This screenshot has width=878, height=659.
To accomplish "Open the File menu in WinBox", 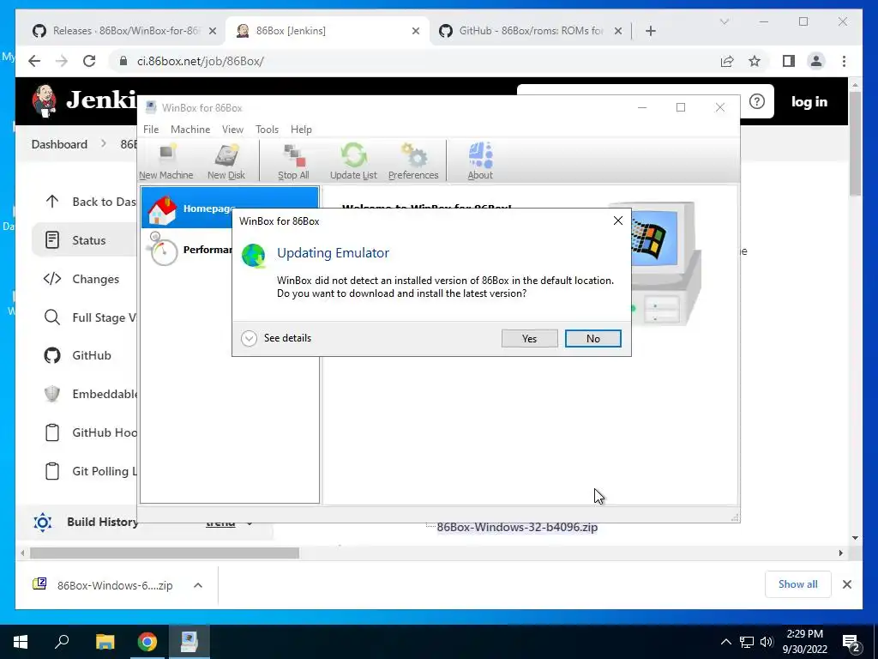I will point(151,130).
